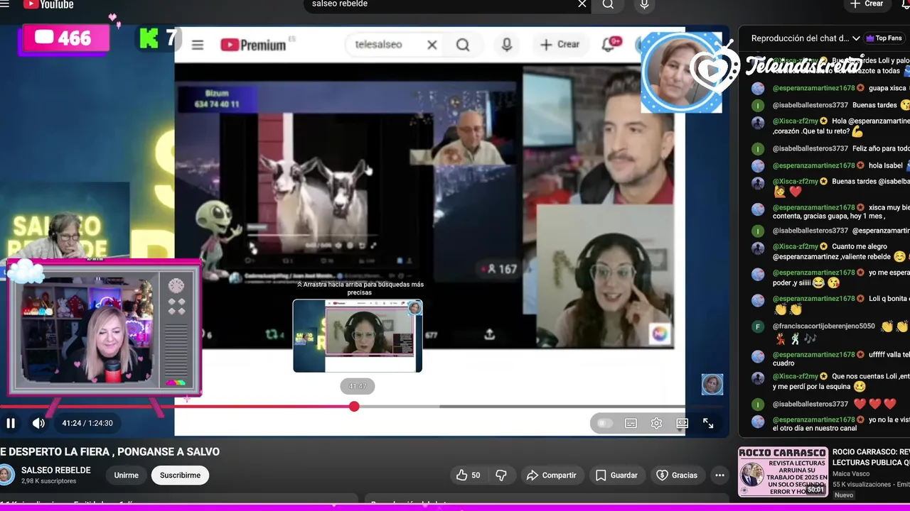The image size is (910, 511).
Task: Mute the video with the speaker icon
Action: pyautogui.click(x=38, y=423)
